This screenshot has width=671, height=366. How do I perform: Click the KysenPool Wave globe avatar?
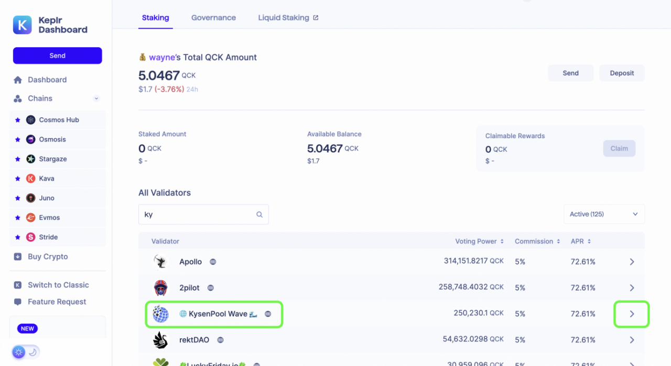[x=160, y=314]
